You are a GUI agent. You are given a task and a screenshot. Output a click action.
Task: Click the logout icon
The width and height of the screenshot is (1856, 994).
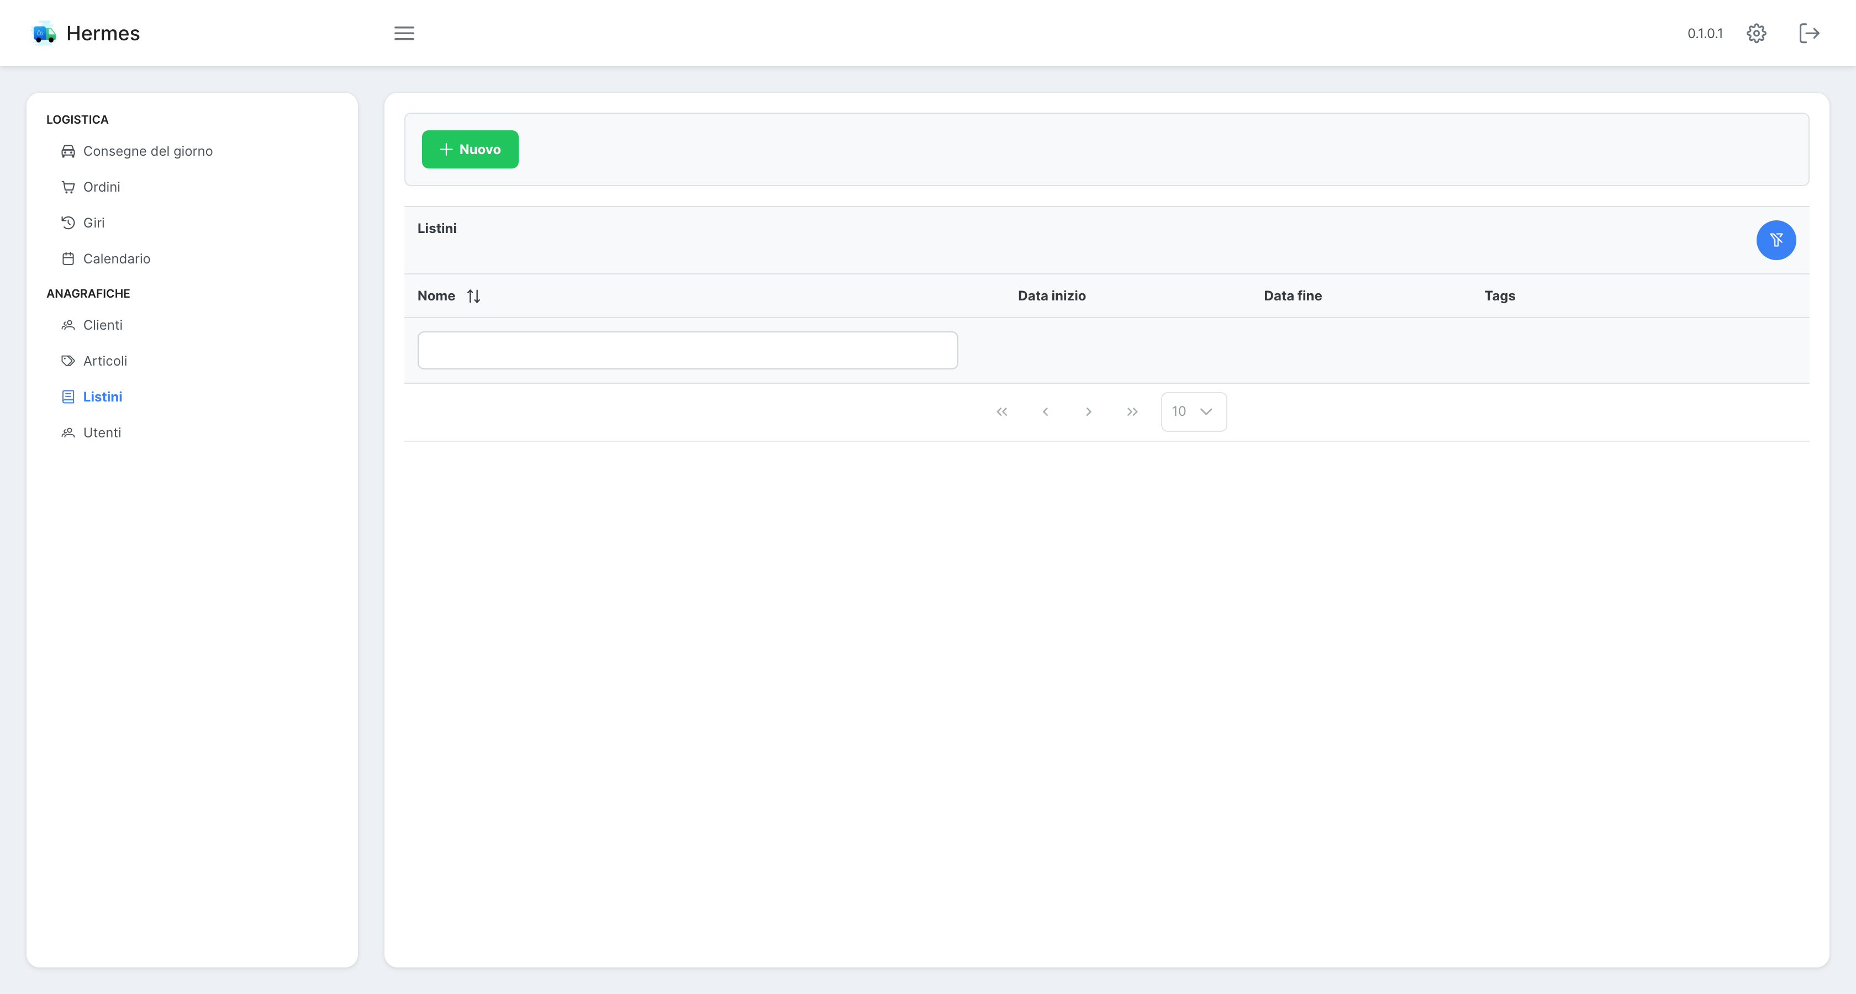click(1808, 33)
